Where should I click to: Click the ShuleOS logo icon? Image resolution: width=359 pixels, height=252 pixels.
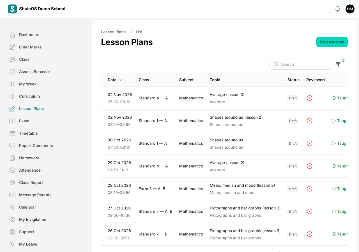(12, 9)
